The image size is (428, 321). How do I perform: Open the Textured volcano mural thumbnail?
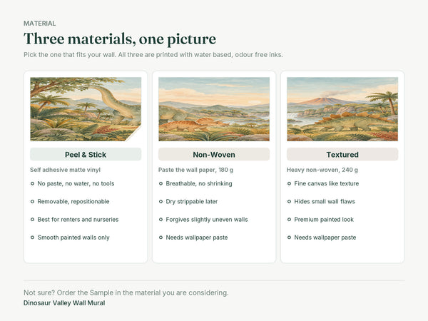point(342,109)
